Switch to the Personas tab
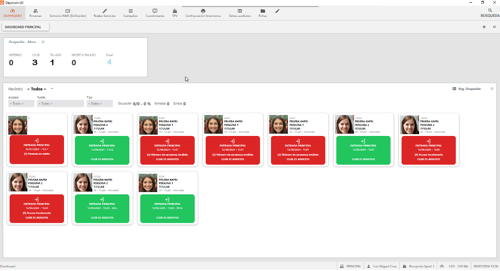This screenshot has height=271, width=500. (36, 13)
